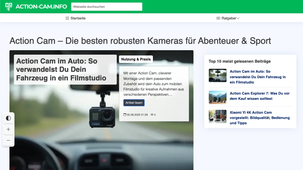Open sidebar link Action Cam im Auto

point(258,77)
